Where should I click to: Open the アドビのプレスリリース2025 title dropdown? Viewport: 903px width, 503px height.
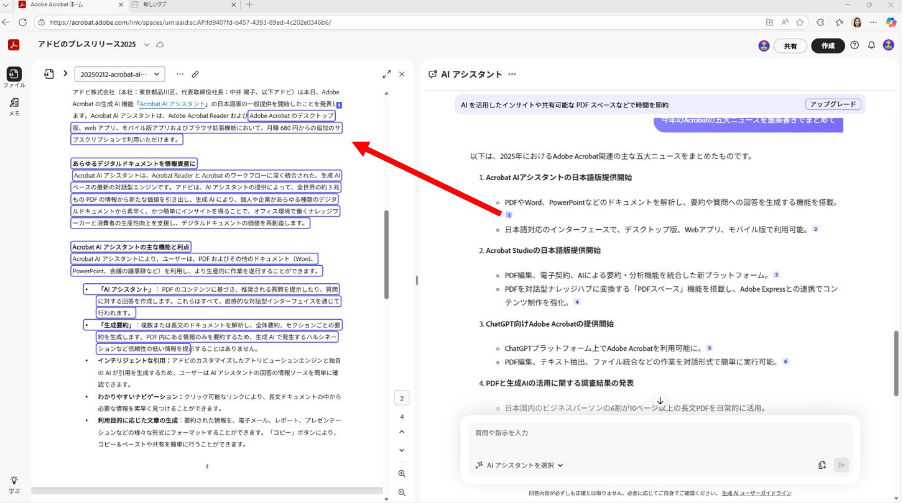(x=147, y=44)
